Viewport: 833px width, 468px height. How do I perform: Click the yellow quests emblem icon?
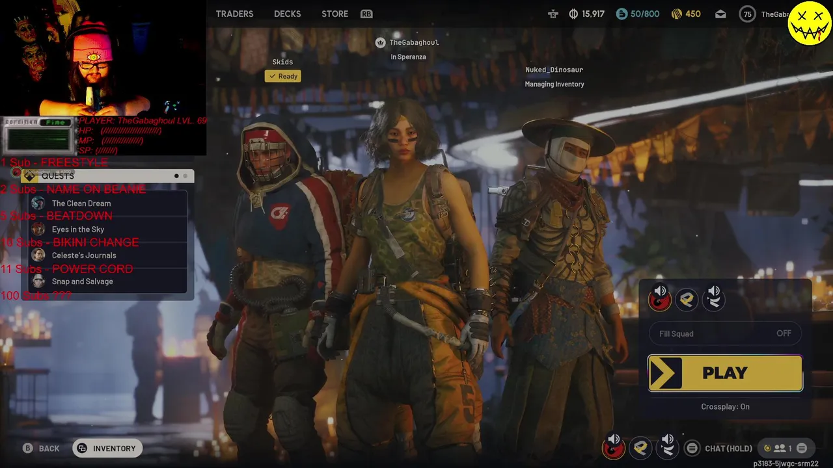pos(29,176)
